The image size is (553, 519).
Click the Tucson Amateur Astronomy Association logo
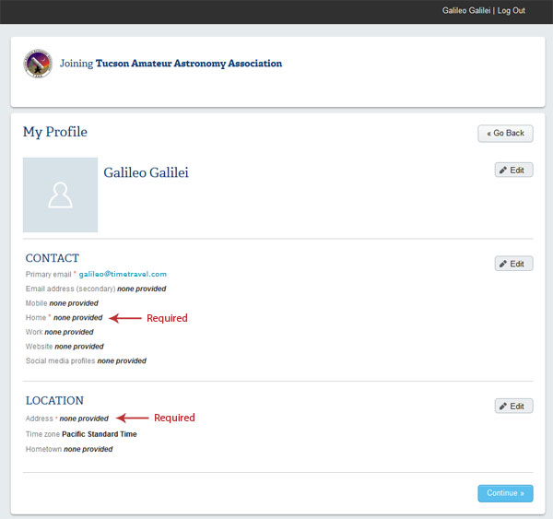38,64
